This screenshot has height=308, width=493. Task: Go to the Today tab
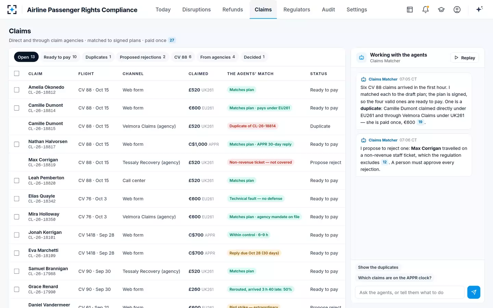(163, 10)
